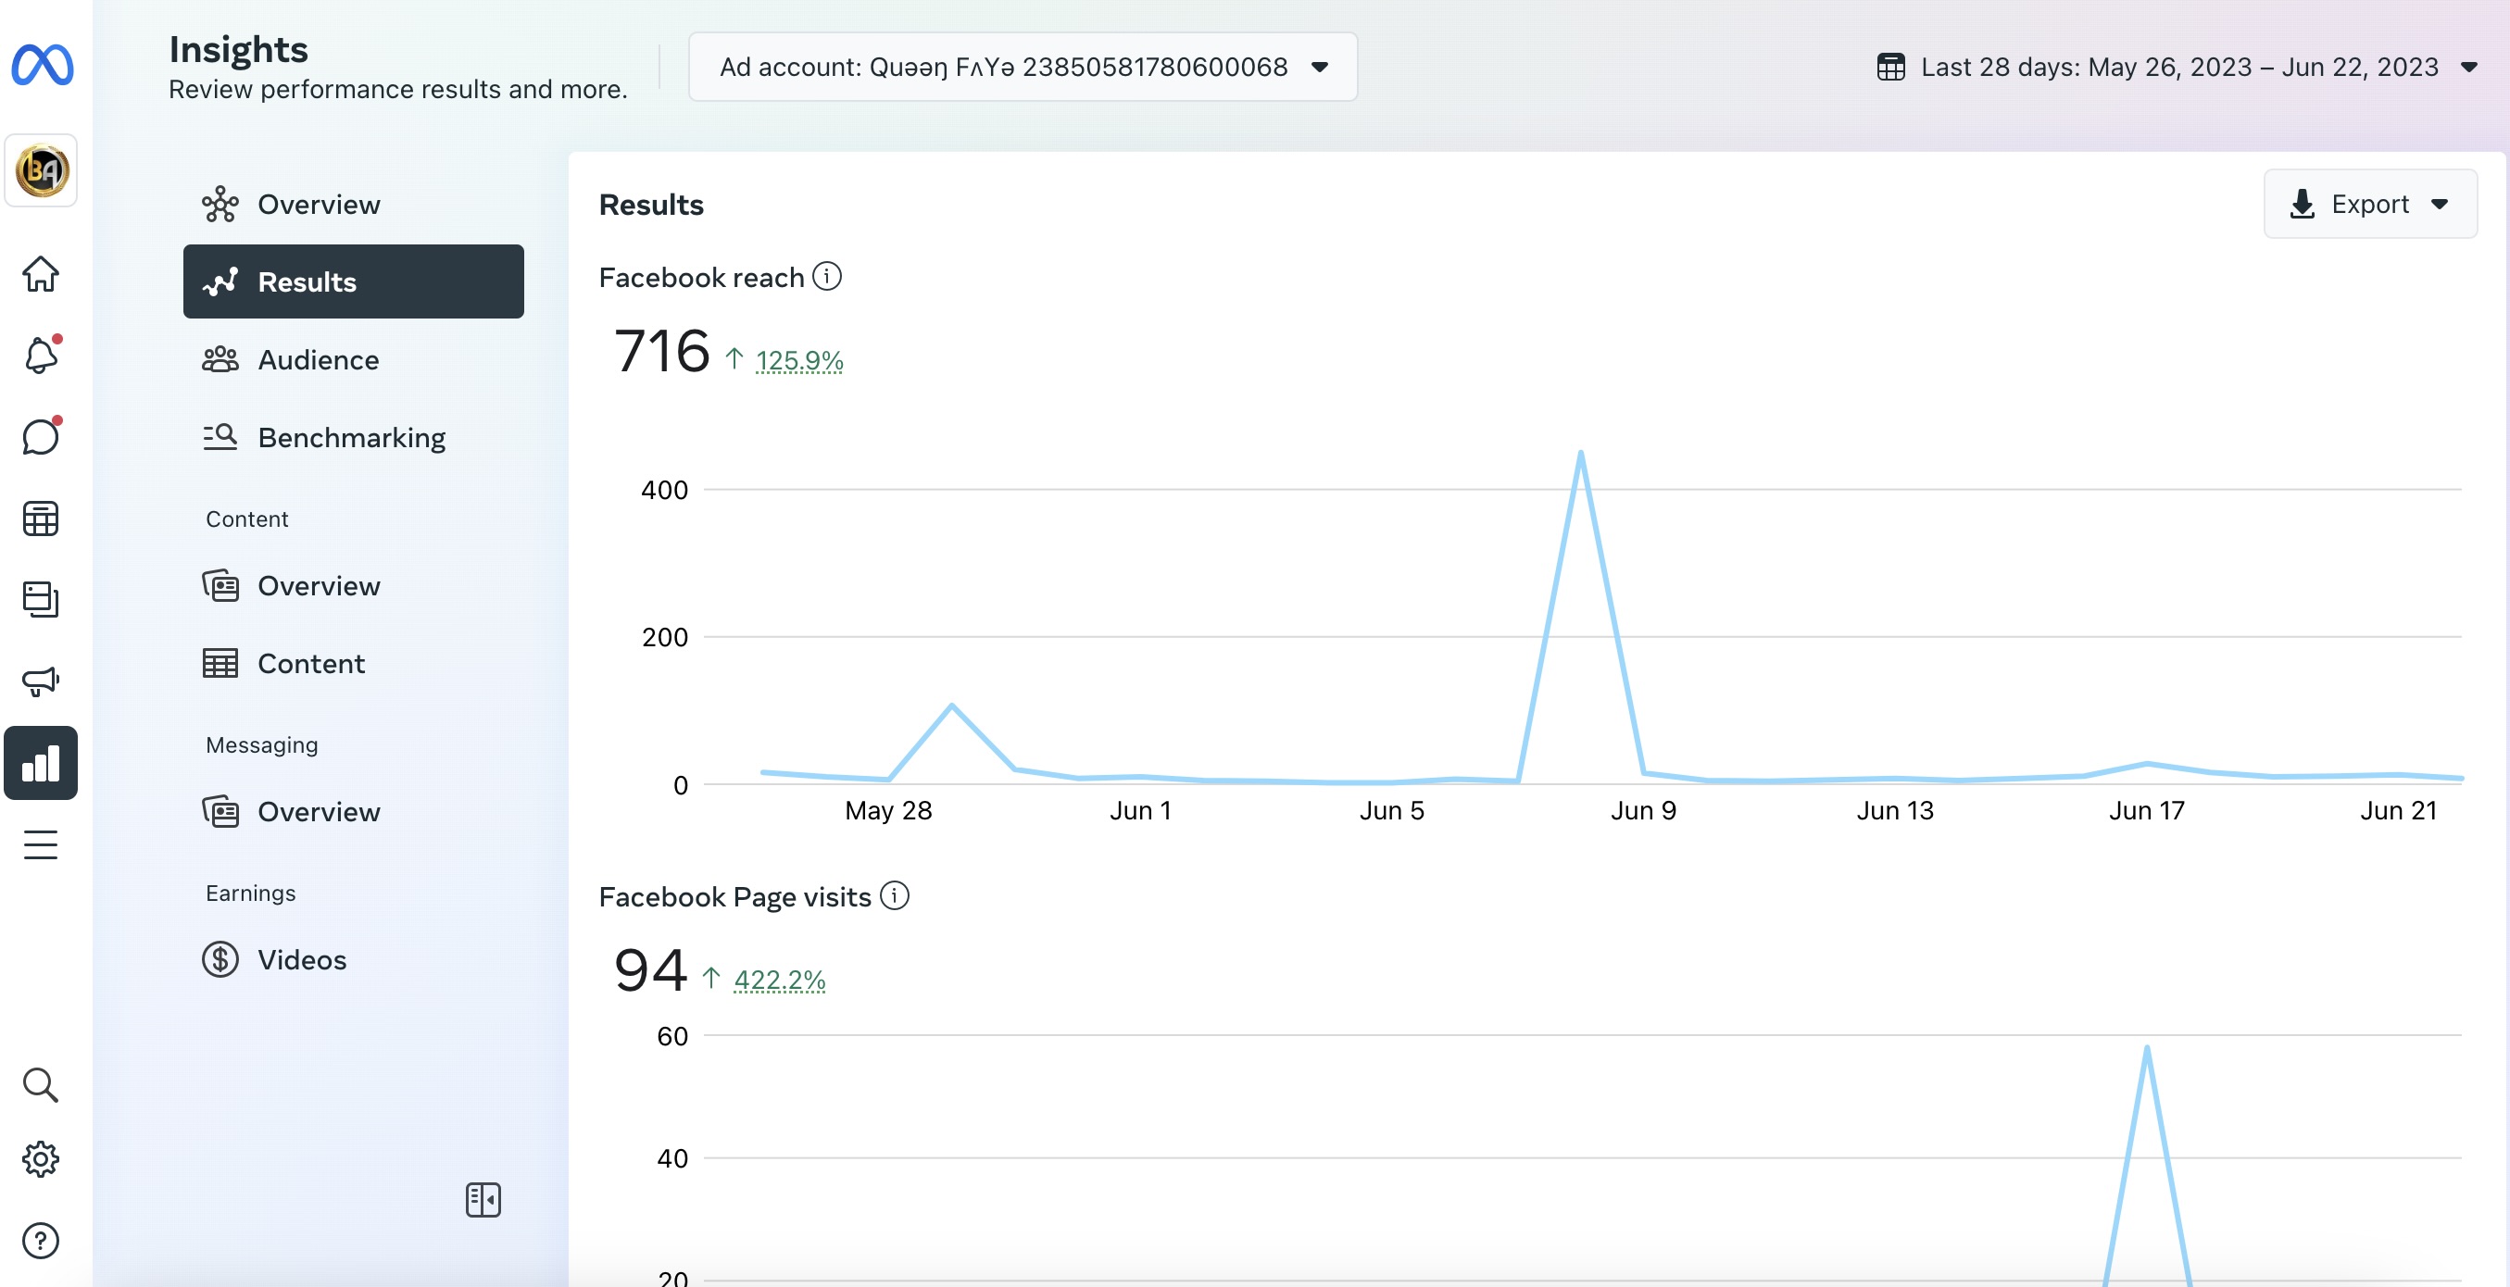This screenshot has width=2510, height=1287.
Task: Click the Facebook reach chart title
Action: pyautogui.click(x=701, y=278)
